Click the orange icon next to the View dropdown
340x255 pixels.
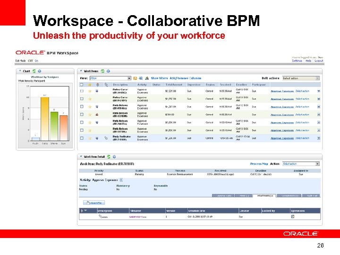point(135,78)
